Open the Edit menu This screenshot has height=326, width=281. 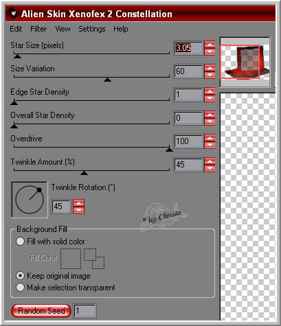16,29
